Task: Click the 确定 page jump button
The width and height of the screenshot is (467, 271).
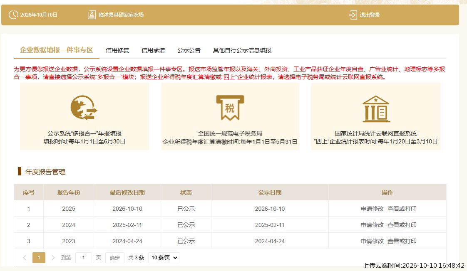Action: (x=114, y=258)
